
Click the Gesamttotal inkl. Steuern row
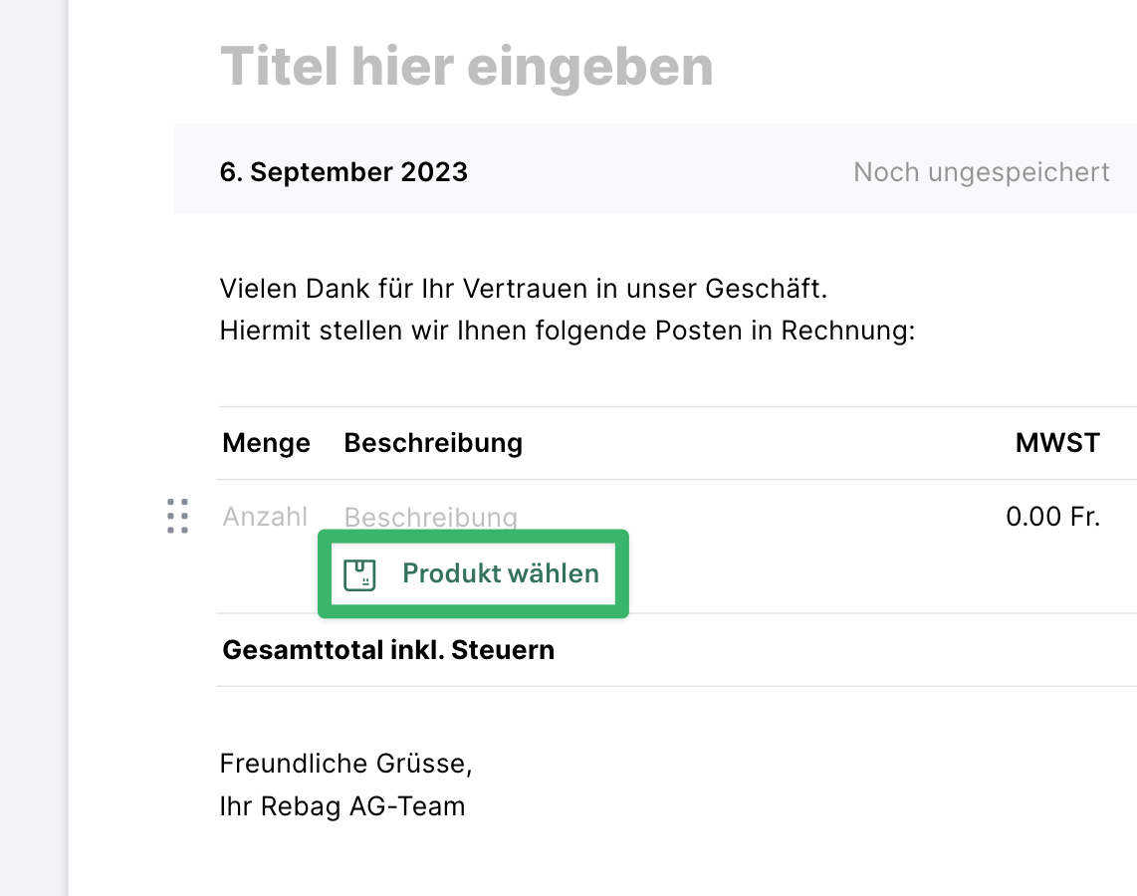pos(387,649)
